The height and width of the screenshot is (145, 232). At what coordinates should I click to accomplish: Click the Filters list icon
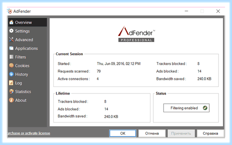click(11, 57)
